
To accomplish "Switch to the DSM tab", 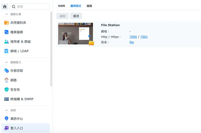I will [62, 6].
